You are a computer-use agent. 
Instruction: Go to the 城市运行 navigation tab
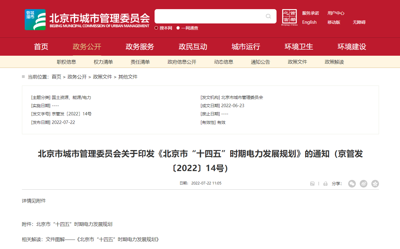tap(246, 47)
